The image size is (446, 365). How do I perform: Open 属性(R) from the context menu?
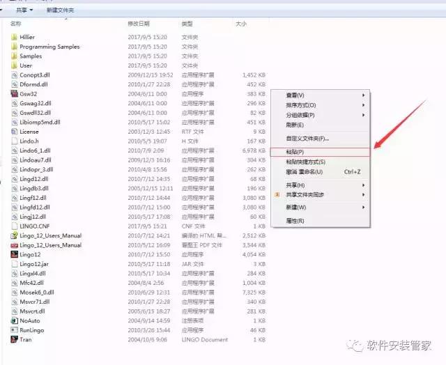pos(320,221)
